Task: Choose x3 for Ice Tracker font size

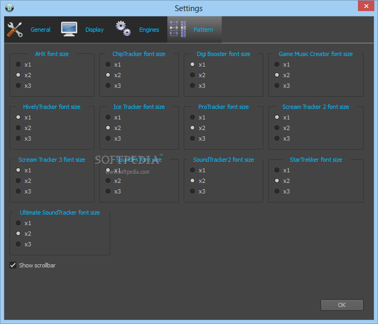Action: 108,138
